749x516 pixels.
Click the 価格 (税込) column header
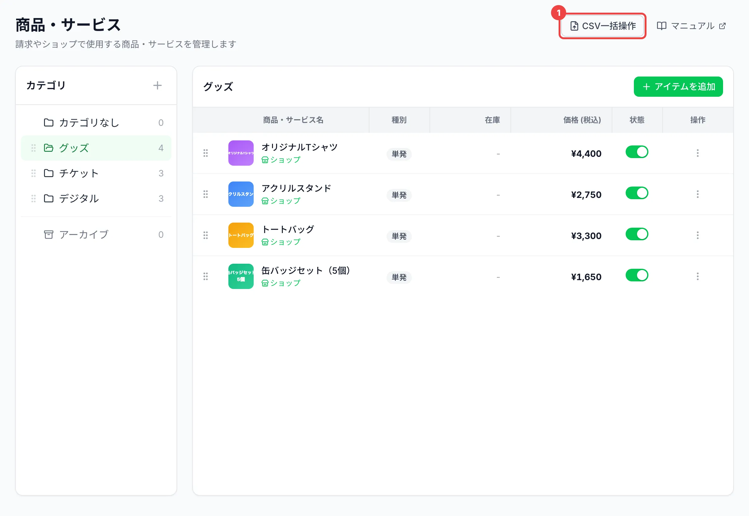tap(582, 120)
